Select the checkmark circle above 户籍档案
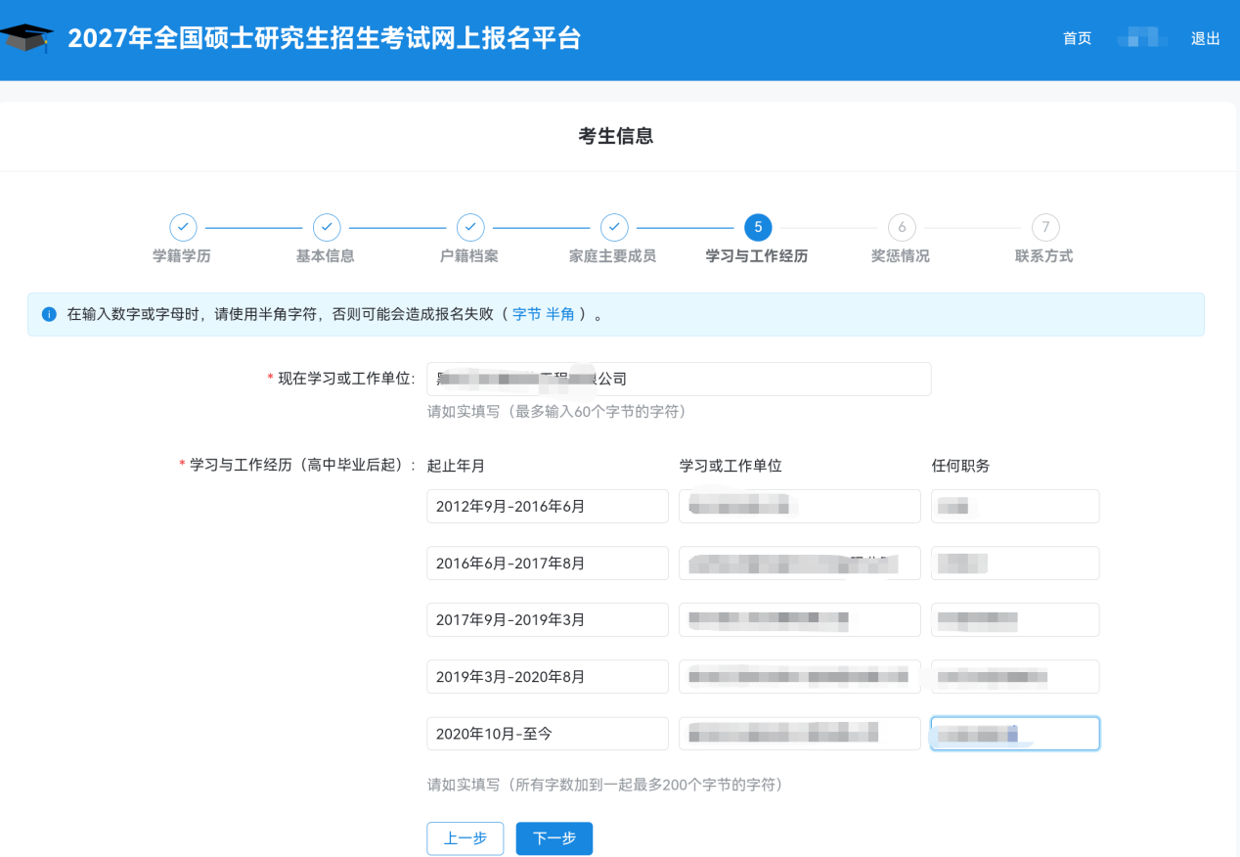1240x857 pixels. point(470,227)
